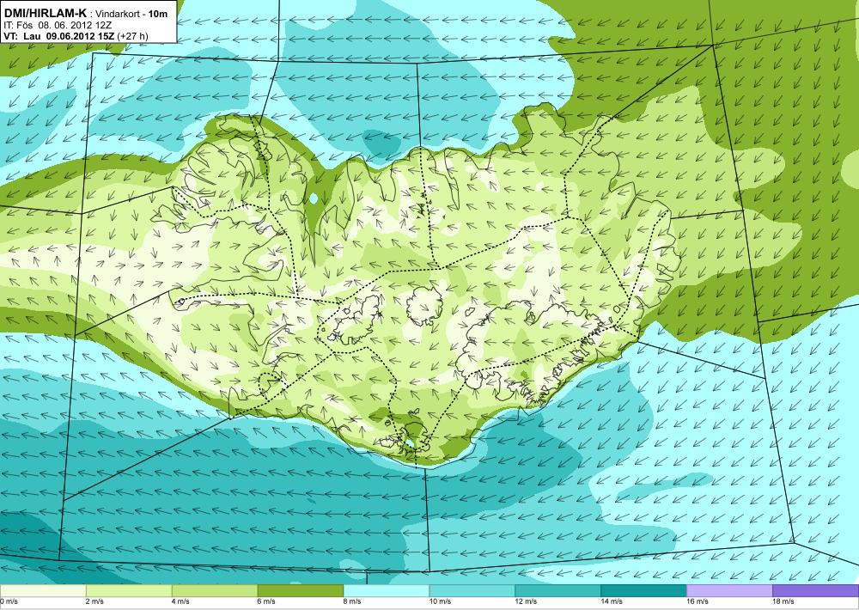Click the '10 m/s' legend label
This screenshot has height=610, width=859.
coord(441,601)
